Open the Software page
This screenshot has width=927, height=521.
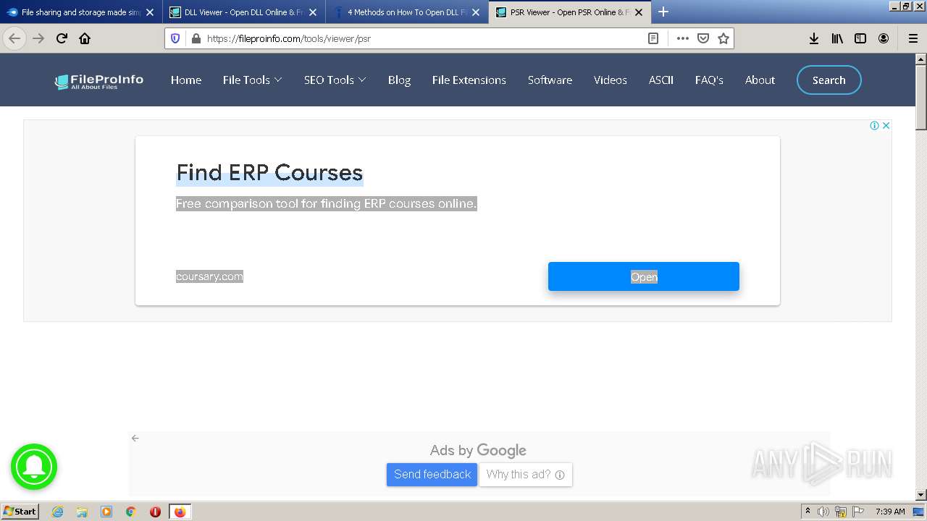(x=550, y=80)
